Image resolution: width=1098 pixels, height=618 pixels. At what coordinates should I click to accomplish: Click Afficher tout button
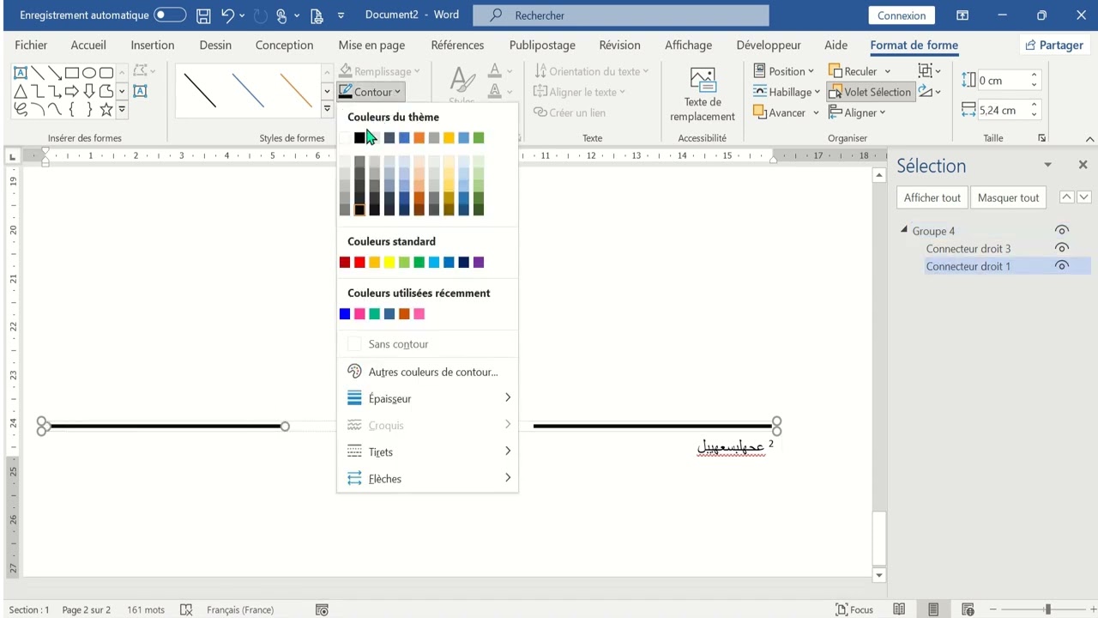point(932,197)
